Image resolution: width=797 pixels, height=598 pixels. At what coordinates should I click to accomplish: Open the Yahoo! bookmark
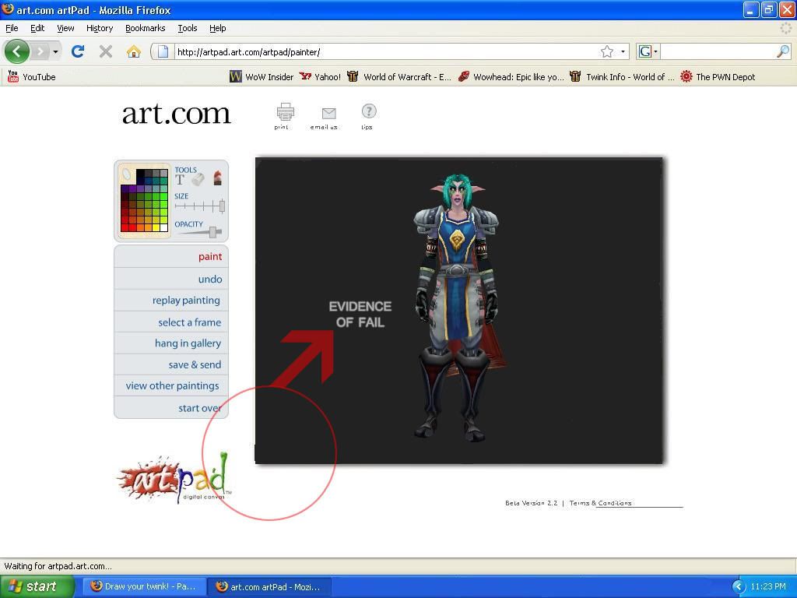coord(320,77)
